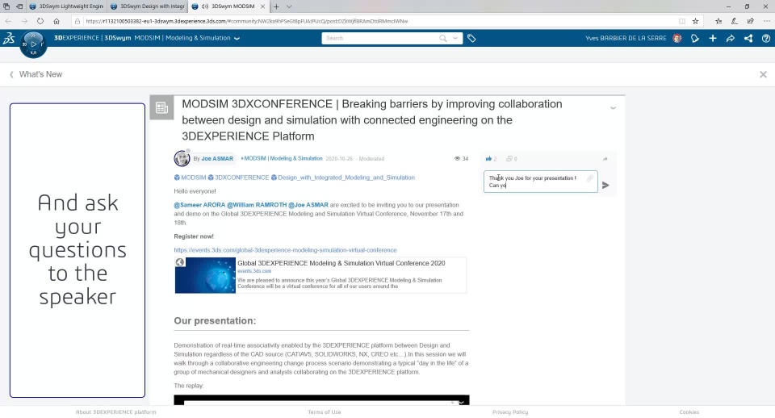Select the 3DSwym MODSIM browser tab

228,6
